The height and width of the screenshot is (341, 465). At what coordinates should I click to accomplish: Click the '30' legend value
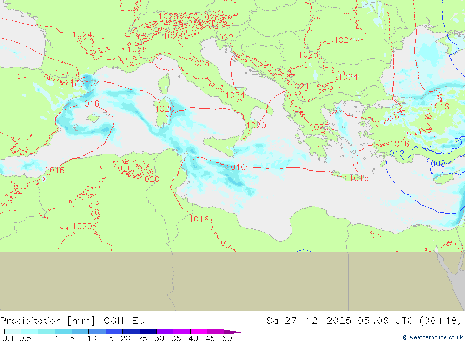(x=159, y=338)
